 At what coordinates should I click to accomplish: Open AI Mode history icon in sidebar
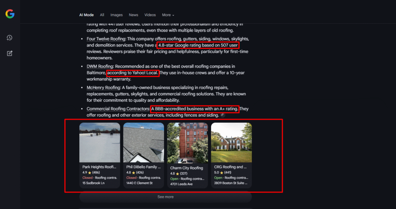tap(9, 38)
